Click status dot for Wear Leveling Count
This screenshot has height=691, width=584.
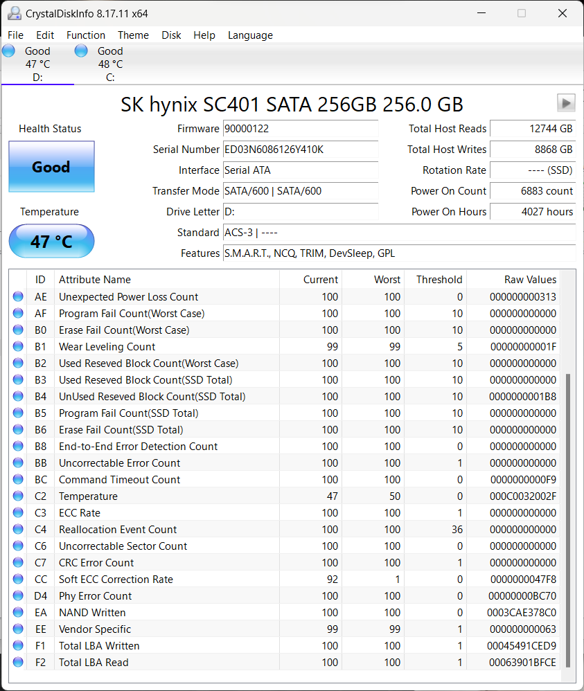click(x=18, y=346)
